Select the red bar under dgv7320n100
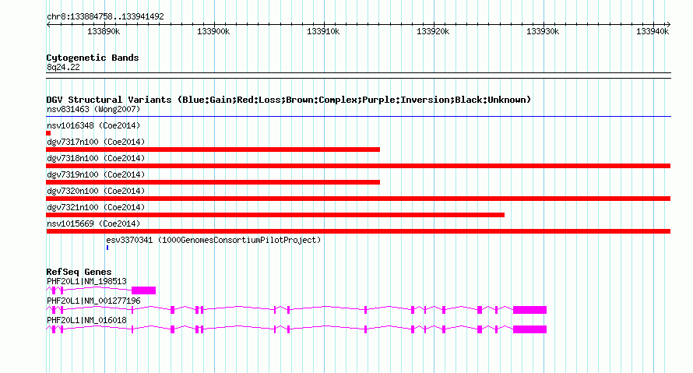The width and height of the screenshot is (693, 373). pos(358,199)
